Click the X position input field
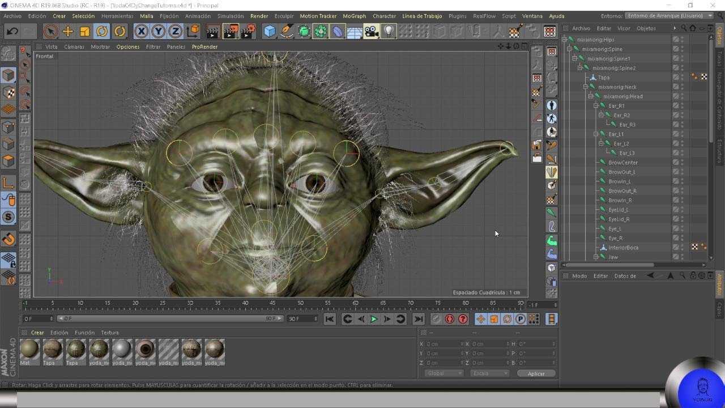Viewport: 725px width, 408px height. pos(443,344)
